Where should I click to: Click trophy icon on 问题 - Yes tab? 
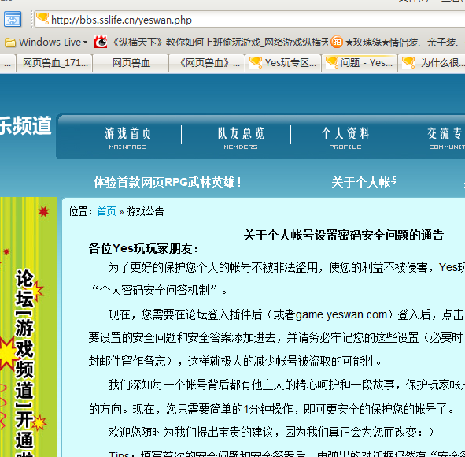[x=332, y=62]
